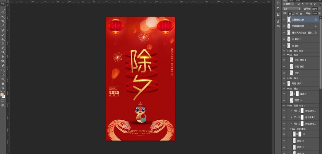Toggle lock all padlock icon

pos(301,14)
